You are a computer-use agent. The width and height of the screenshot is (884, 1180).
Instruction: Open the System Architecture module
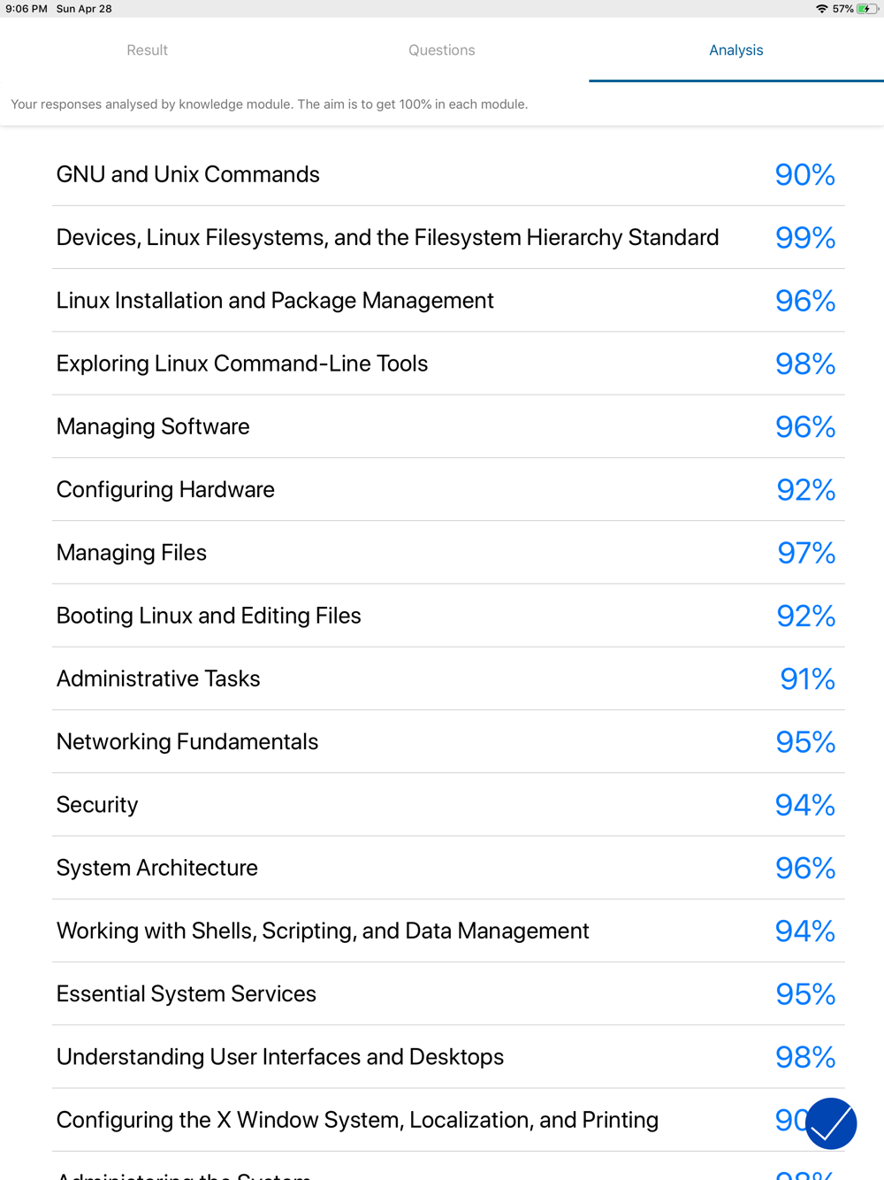pos(448,868)
